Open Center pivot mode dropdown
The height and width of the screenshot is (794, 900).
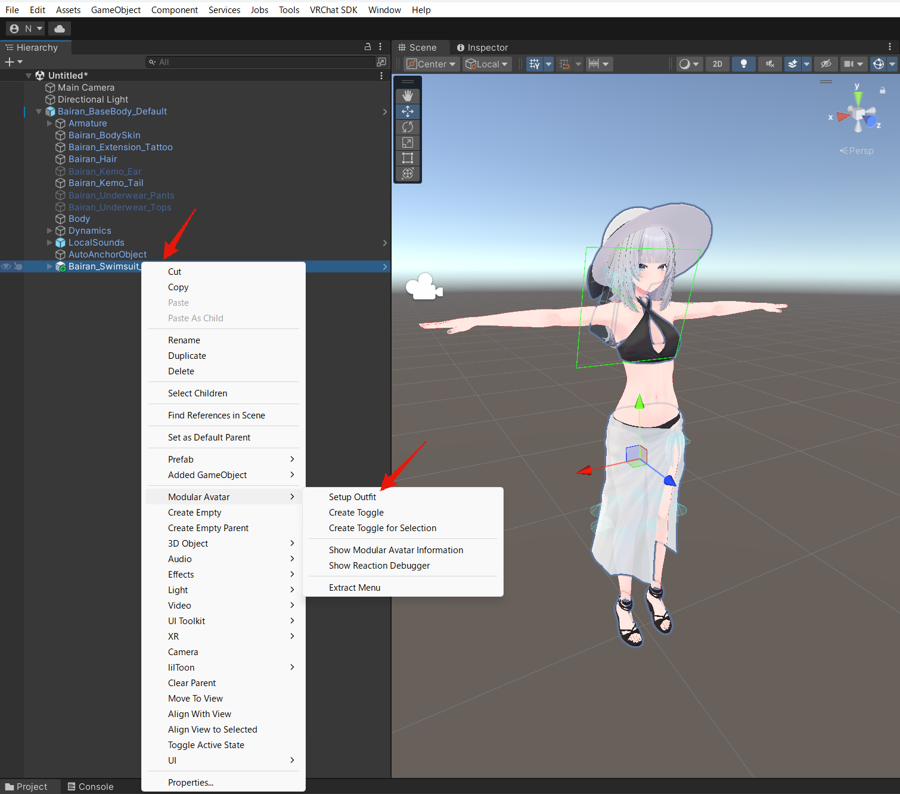tap(431, 64)
